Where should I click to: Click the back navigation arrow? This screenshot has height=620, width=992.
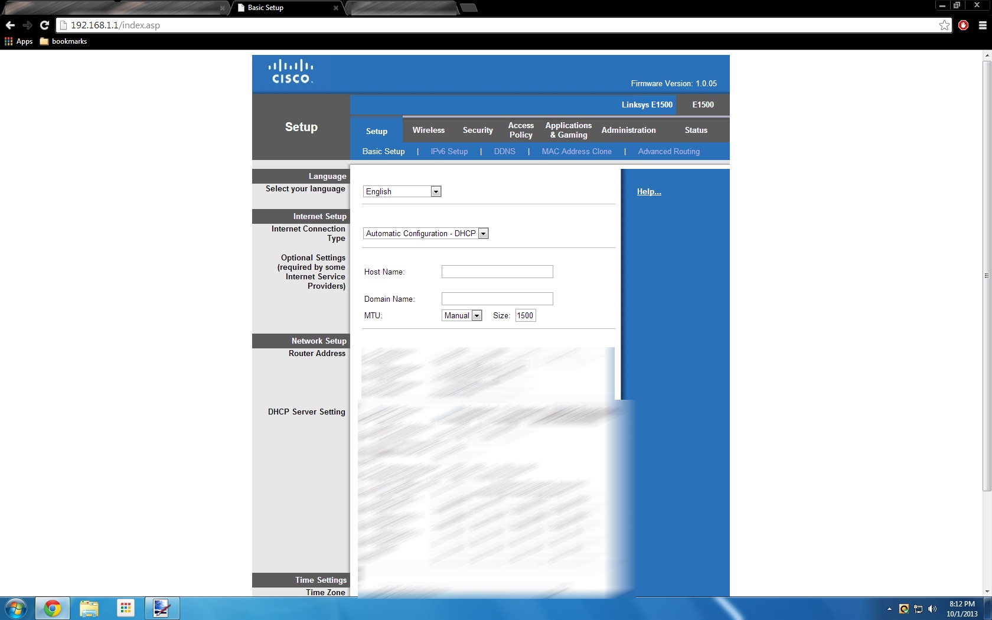click(10, 25)
